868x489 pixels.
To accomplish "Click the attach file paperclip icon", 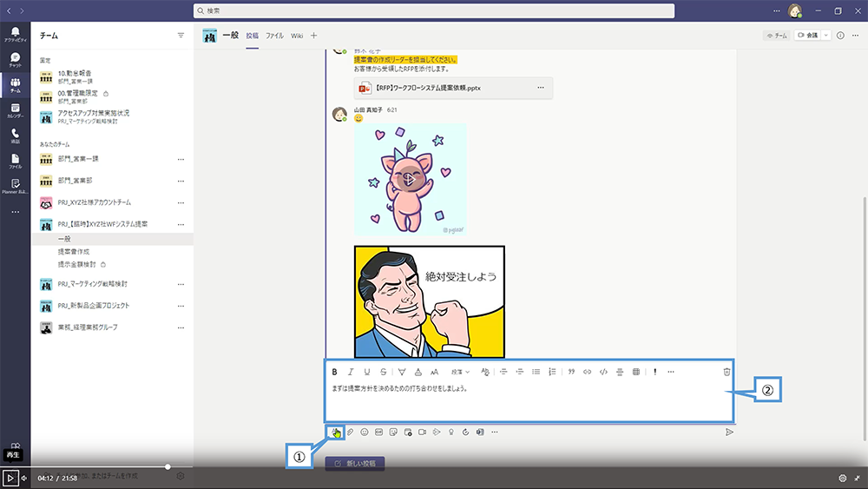I will tap(350, 432).
